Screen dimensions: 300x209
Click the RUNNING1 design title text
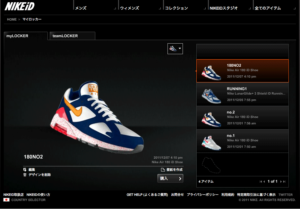(237, 89)
